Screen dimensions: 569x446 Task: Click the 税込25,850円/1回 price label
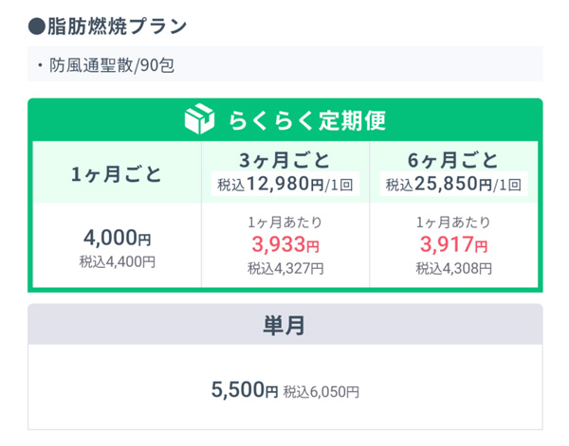point(452,184)
